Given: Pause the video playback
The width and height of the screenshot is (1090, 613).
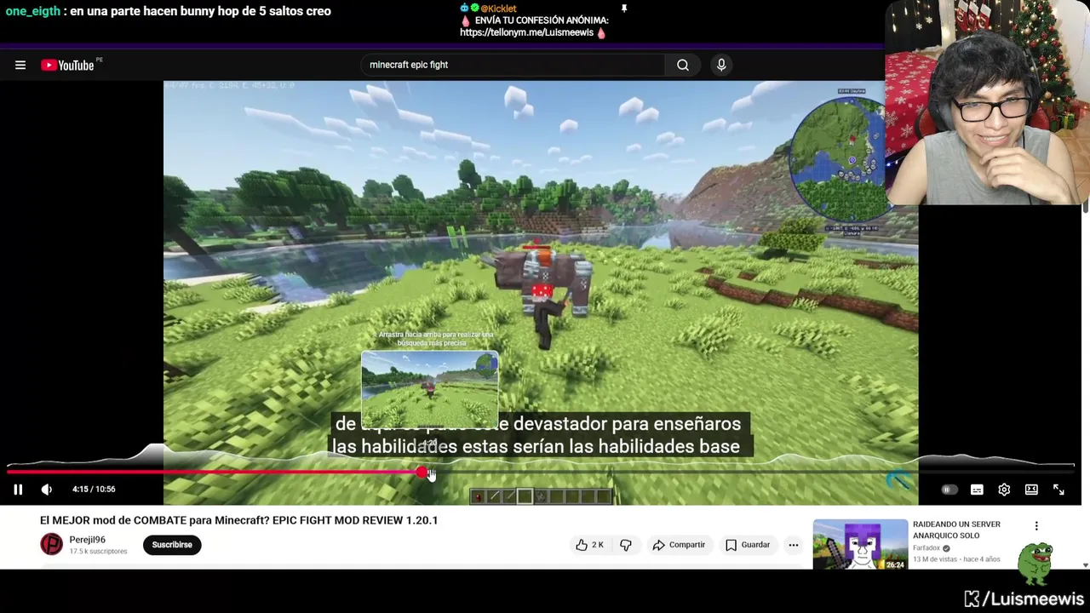Looking at the screenshot, I should pyautogui.click(x=18, y=490).
